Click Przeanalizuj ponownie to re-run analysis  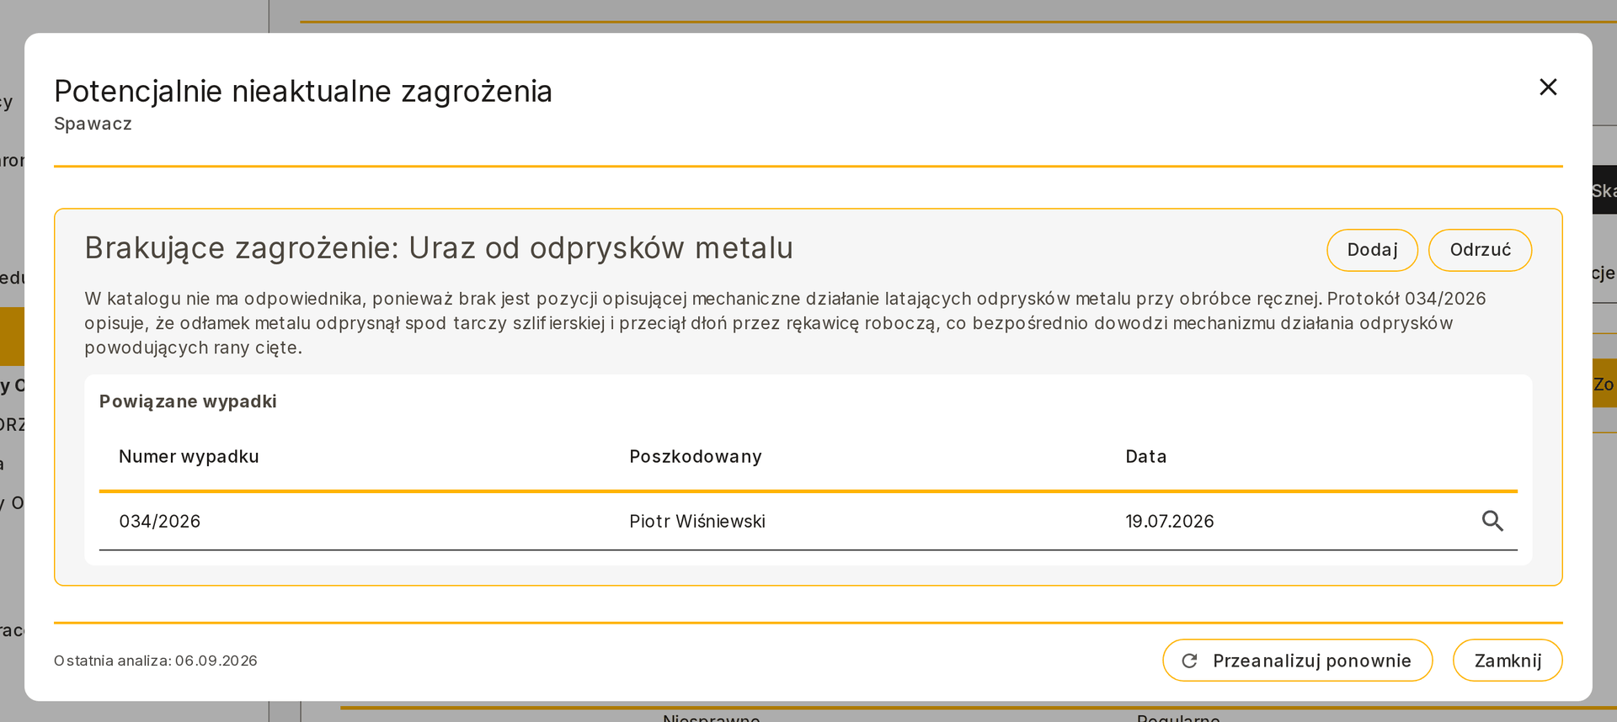click(x=1297, y=661)
